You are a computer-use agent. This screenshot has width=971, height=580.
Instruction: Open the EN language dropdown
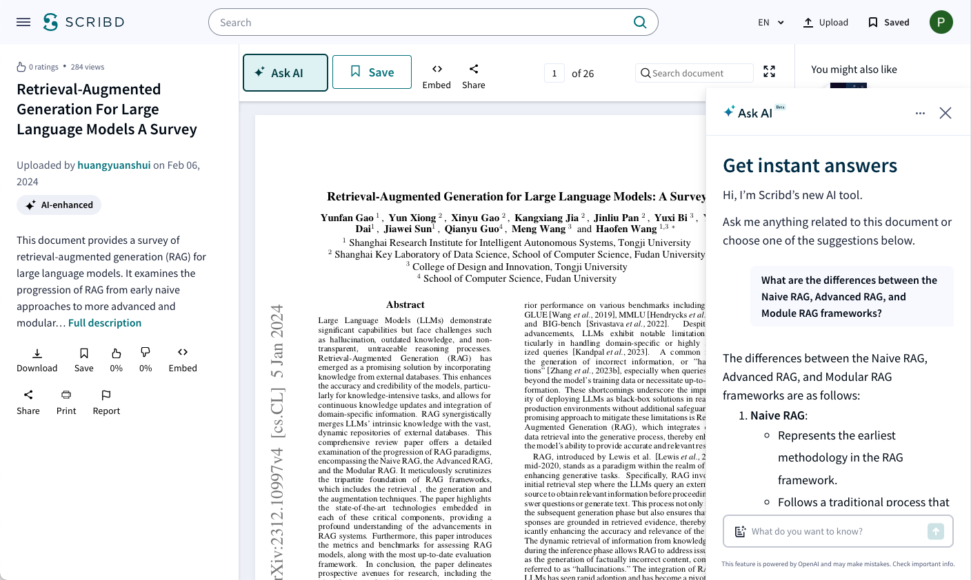(771, 22)
